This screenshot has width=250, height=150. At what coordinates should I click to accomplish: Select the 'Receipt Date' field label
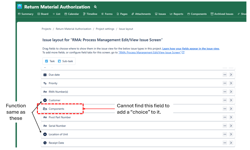pyautogui.click(x=56, y=143)
